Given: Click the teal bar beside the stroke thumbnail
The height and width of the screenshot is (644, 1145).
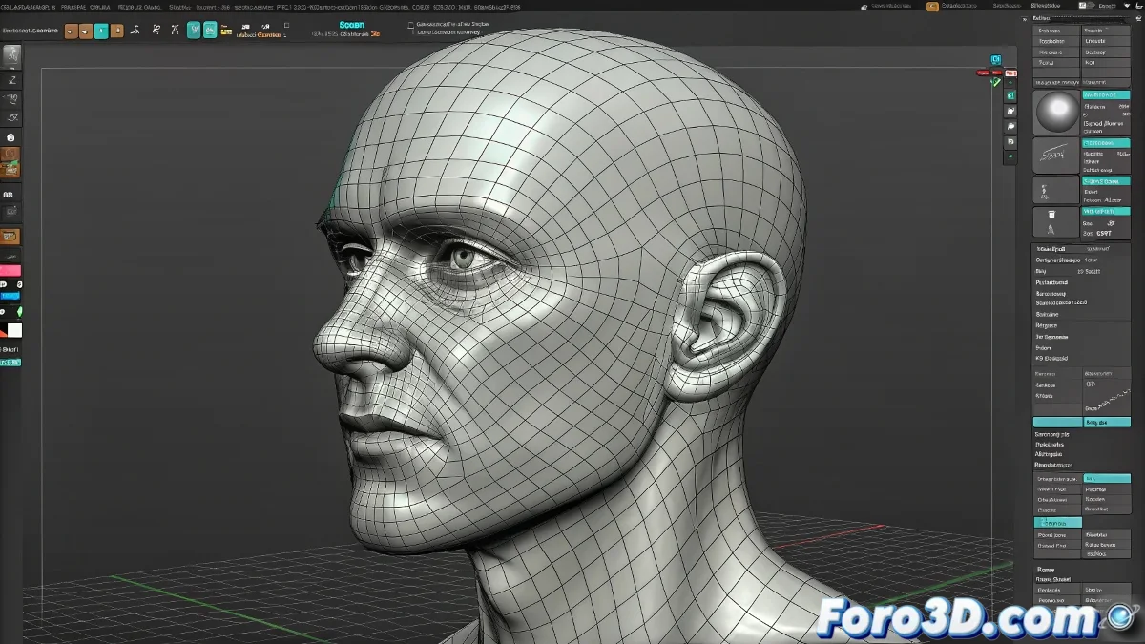Looking at the screenshot, I should (x=1106, y=143).
